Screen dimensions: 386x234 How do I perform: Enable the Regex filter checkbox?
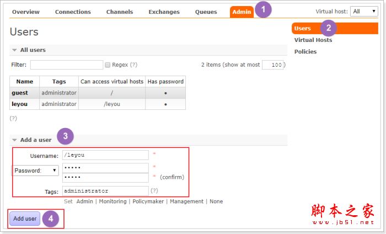[108, 65]
